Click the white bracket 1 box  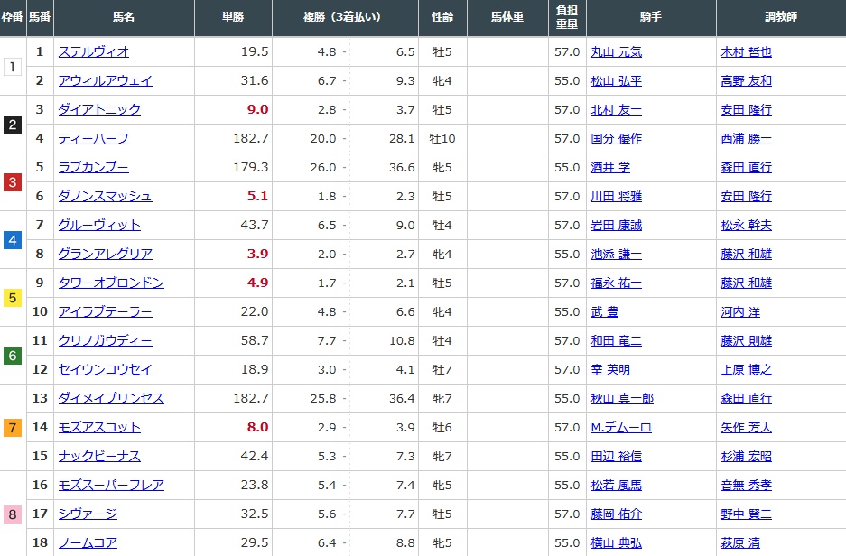click(12, 67)
